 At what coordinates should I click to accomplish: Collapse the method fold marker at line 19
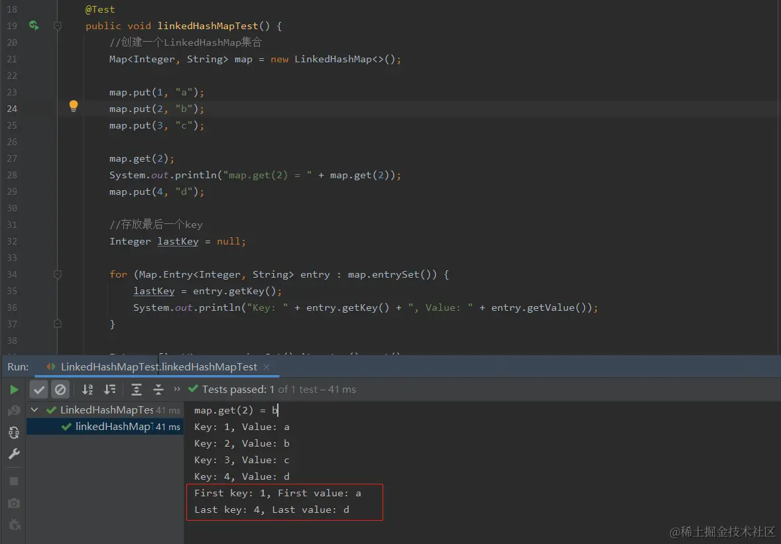point(57,26)
